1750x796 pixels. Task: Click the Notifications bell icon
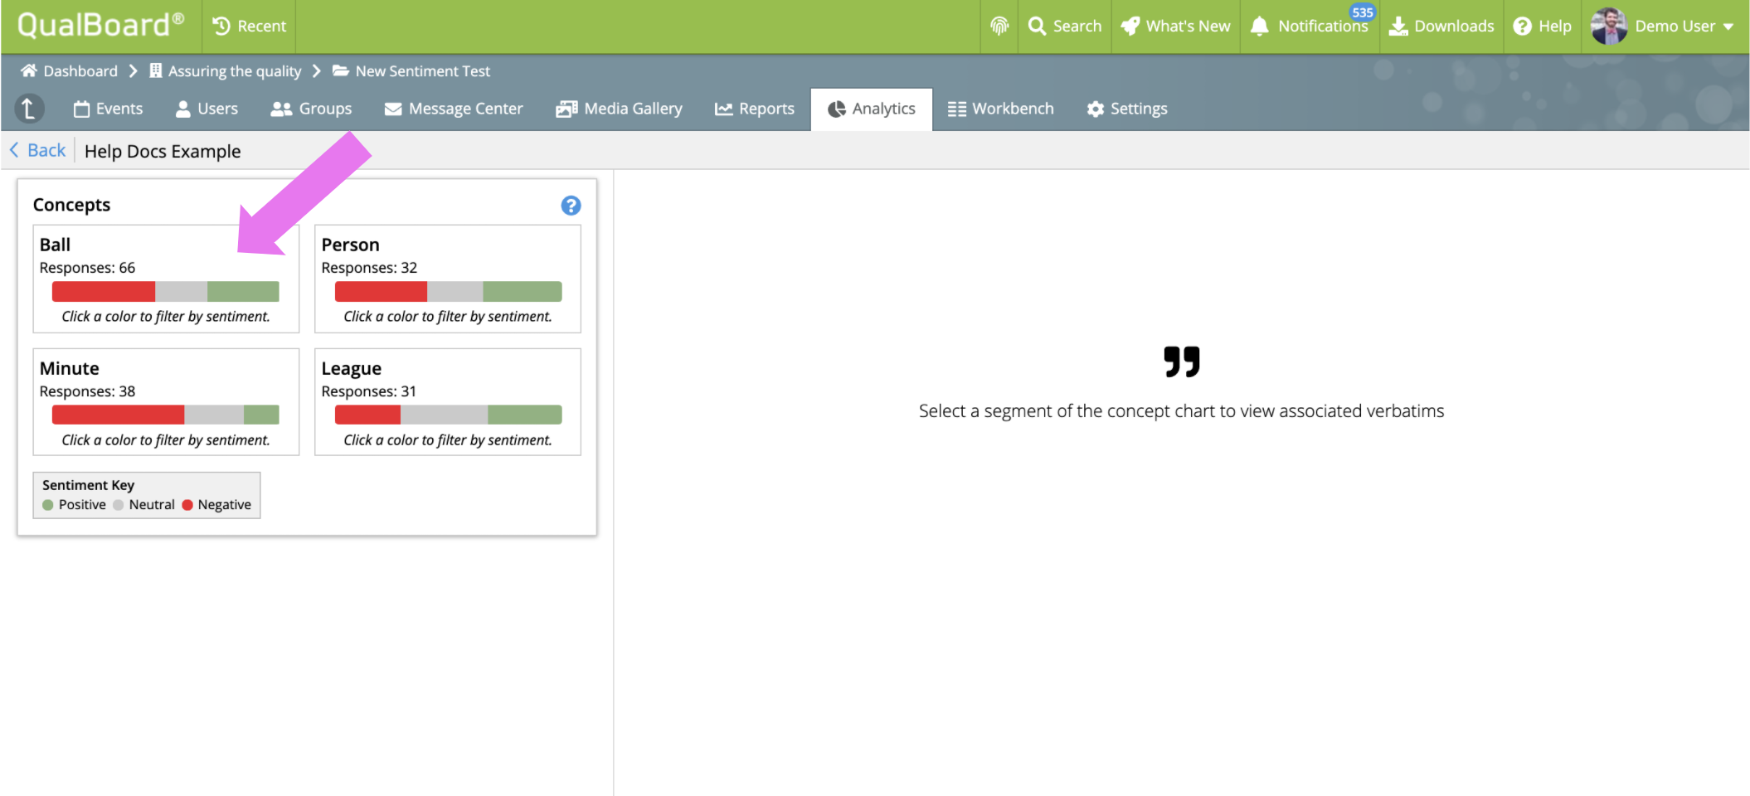(1259, 27)
